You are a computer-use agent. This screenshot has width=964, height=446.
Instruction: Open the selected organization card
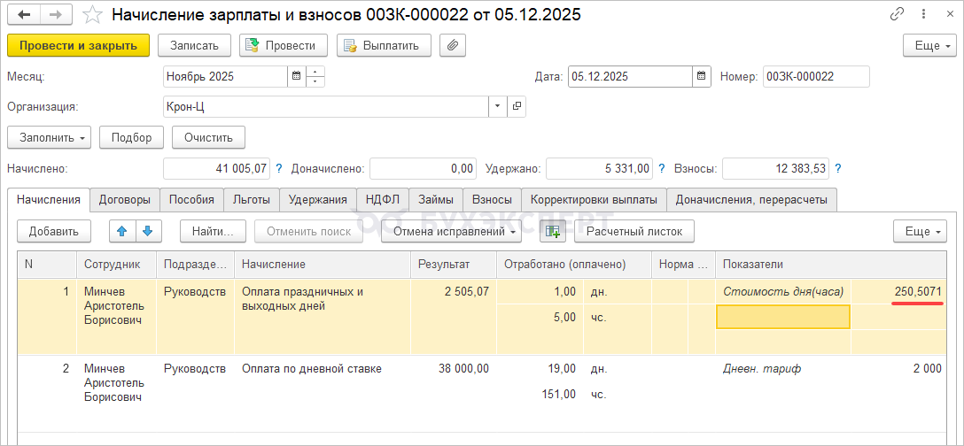[517, 106]
